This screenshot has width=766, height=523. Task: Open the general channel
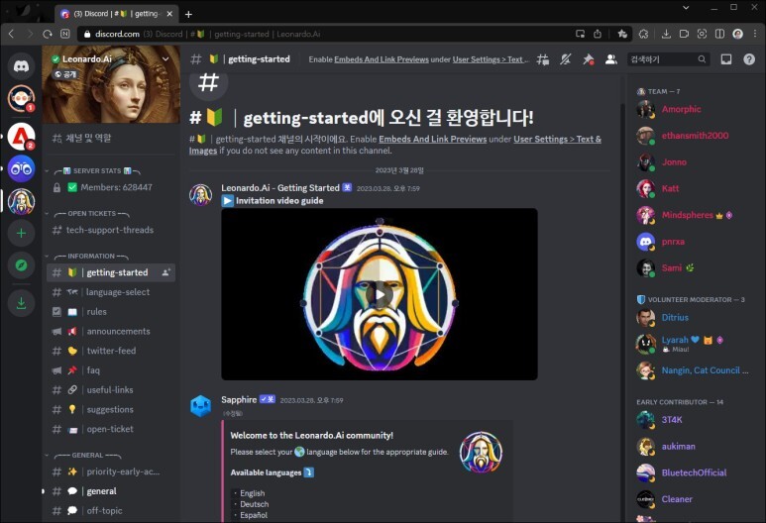point(111,491)
